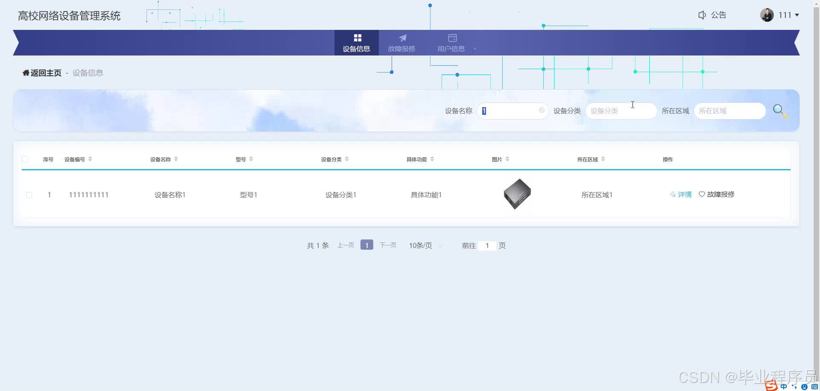Click the 前往 page number input
The height and width of the screenshot is (391, 820).
coord(487,245)
